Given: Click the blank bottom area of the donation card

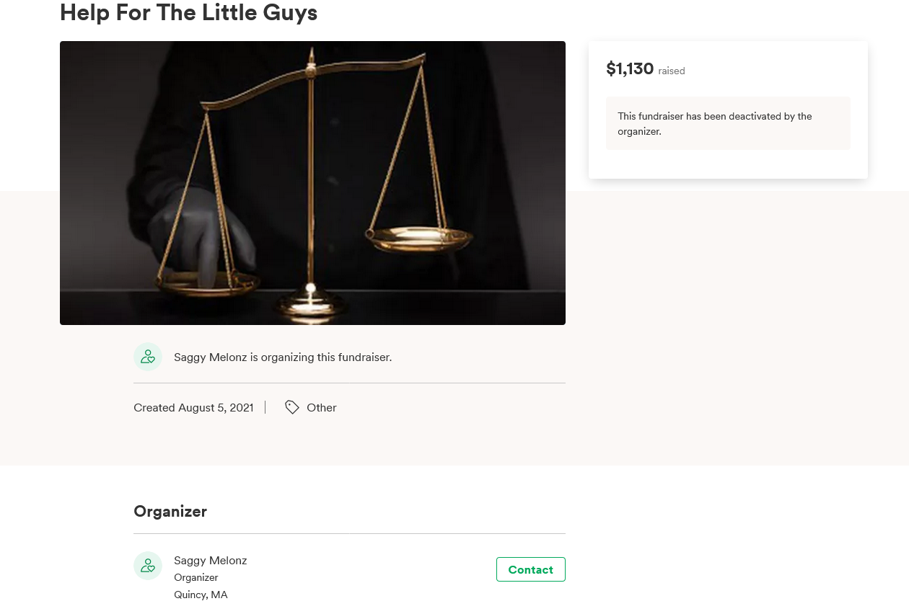Looking at the screenshot, I should pos(728,165).
